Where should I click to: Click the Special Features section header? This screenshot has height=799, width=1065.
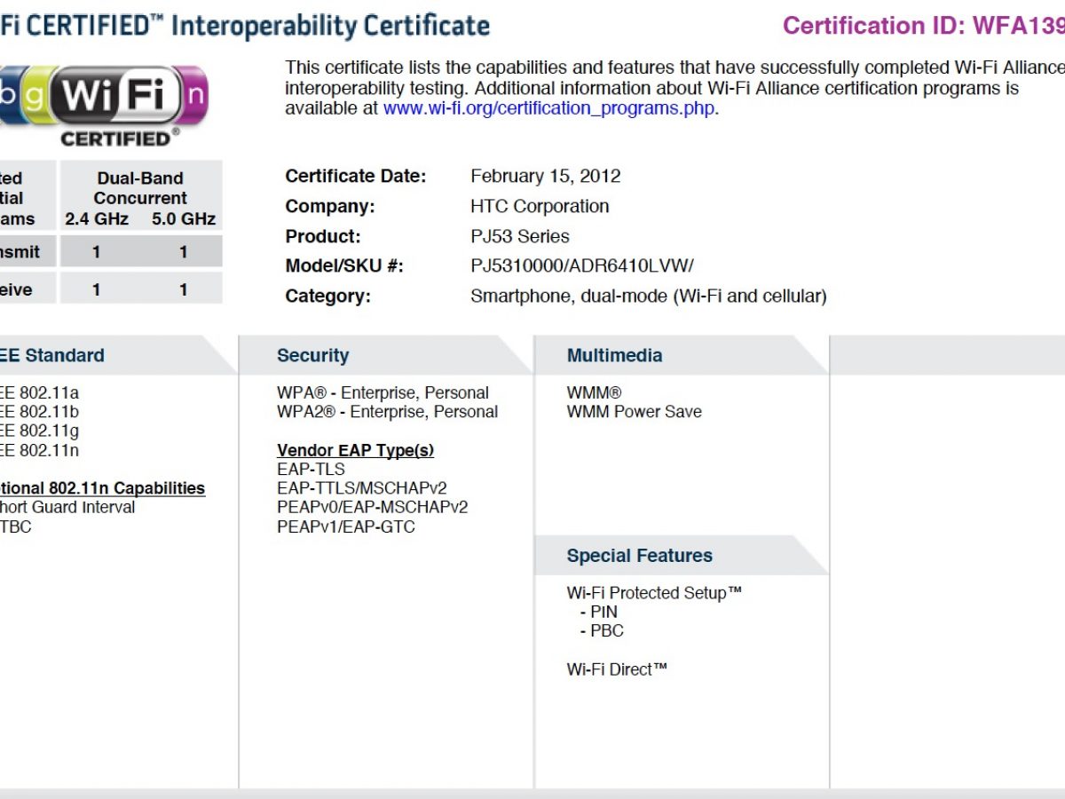point(639,556)
